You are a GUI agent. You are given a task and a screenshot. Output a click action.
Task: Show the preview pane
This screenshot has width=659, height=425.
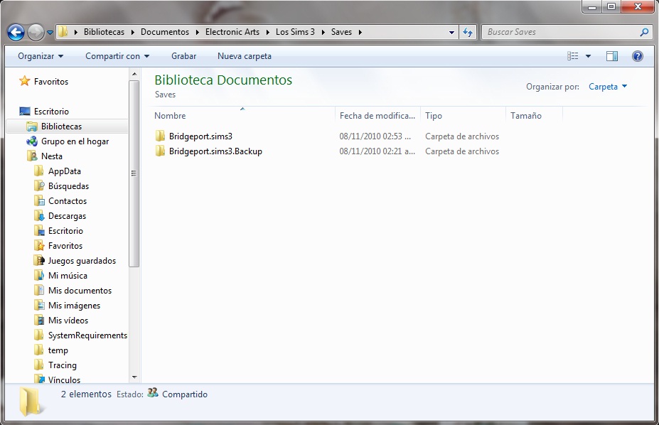tap(614, 56)
